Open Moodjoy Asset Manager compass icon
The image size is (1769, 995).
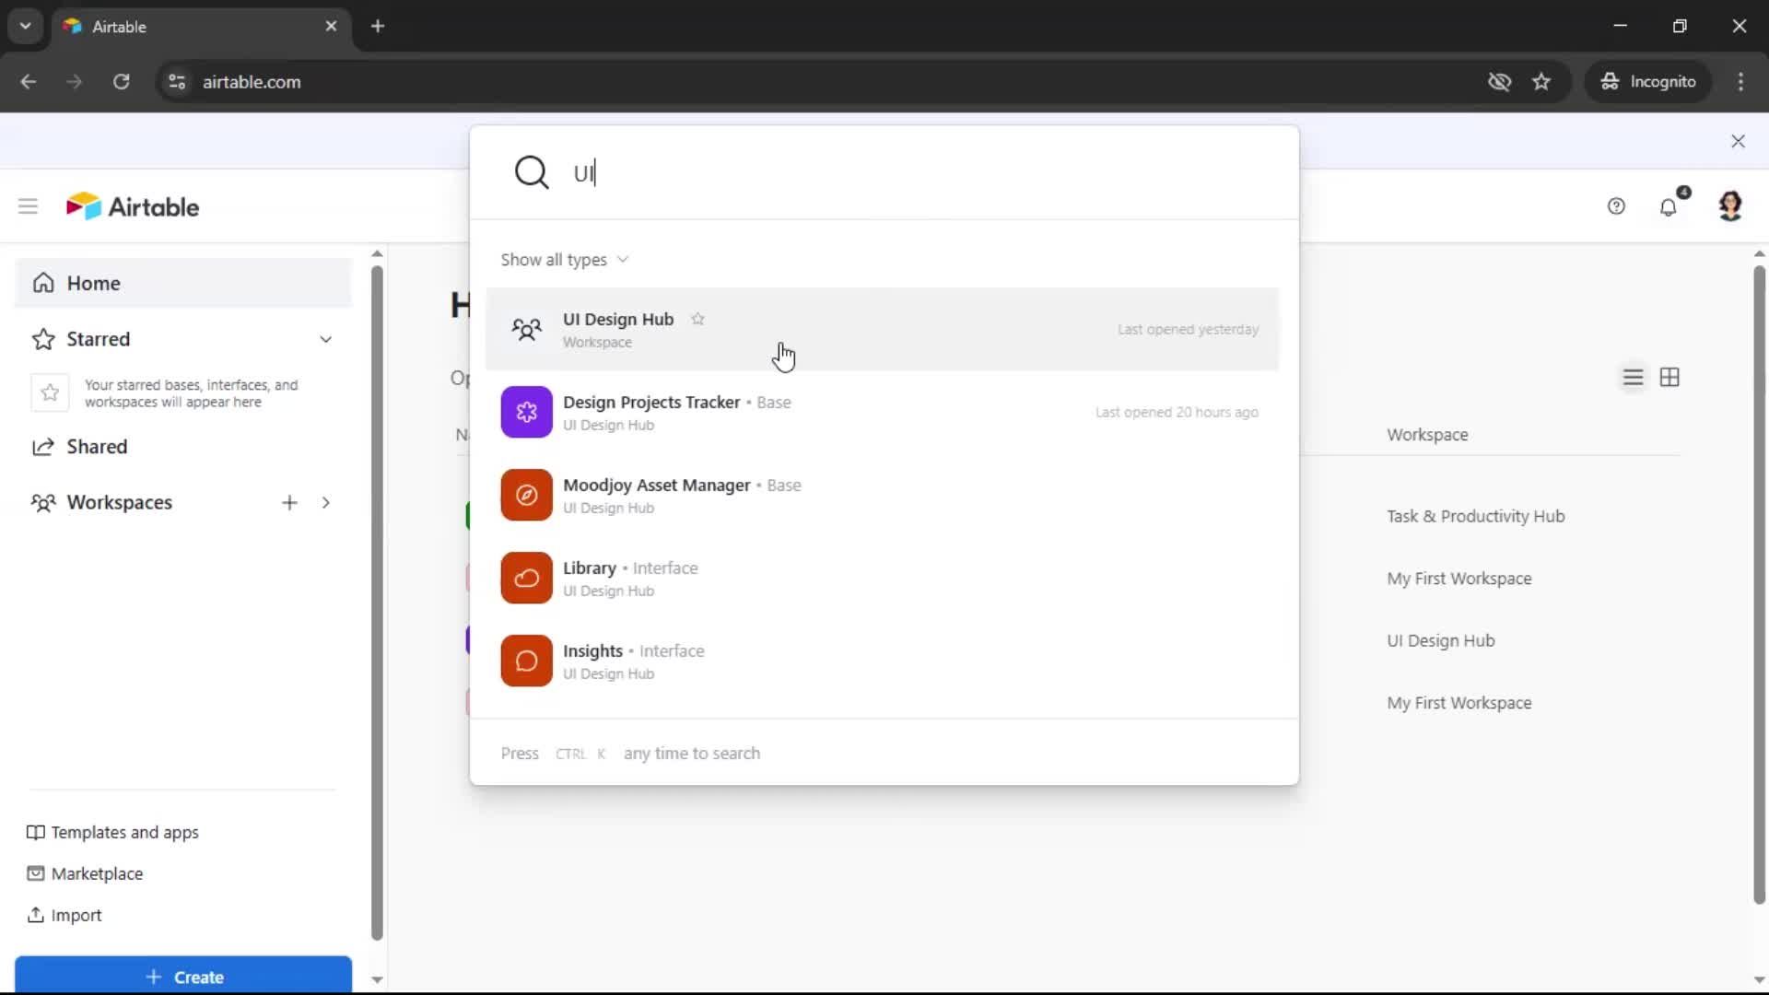526,495
